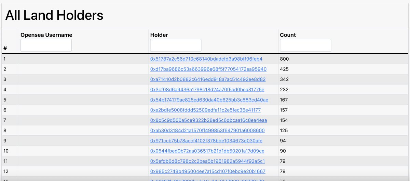Viewport: 410px width, 181px height.
Task: Click count value 154
Action: [x=284, y=120]
